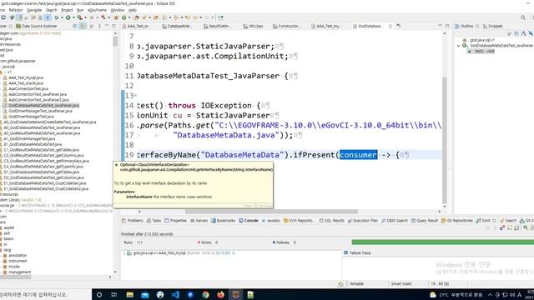The height and width of the screenshot is (300, 534).
Task: Click the JUnit green progress bar
Action: coord(443,242)
